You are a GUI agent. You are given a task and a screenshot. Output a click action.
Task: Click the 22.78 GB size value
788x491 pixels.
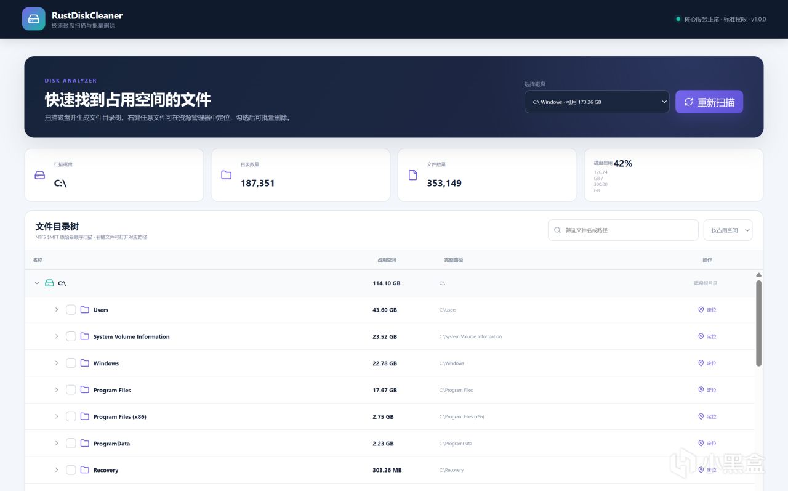coord(385,363)
